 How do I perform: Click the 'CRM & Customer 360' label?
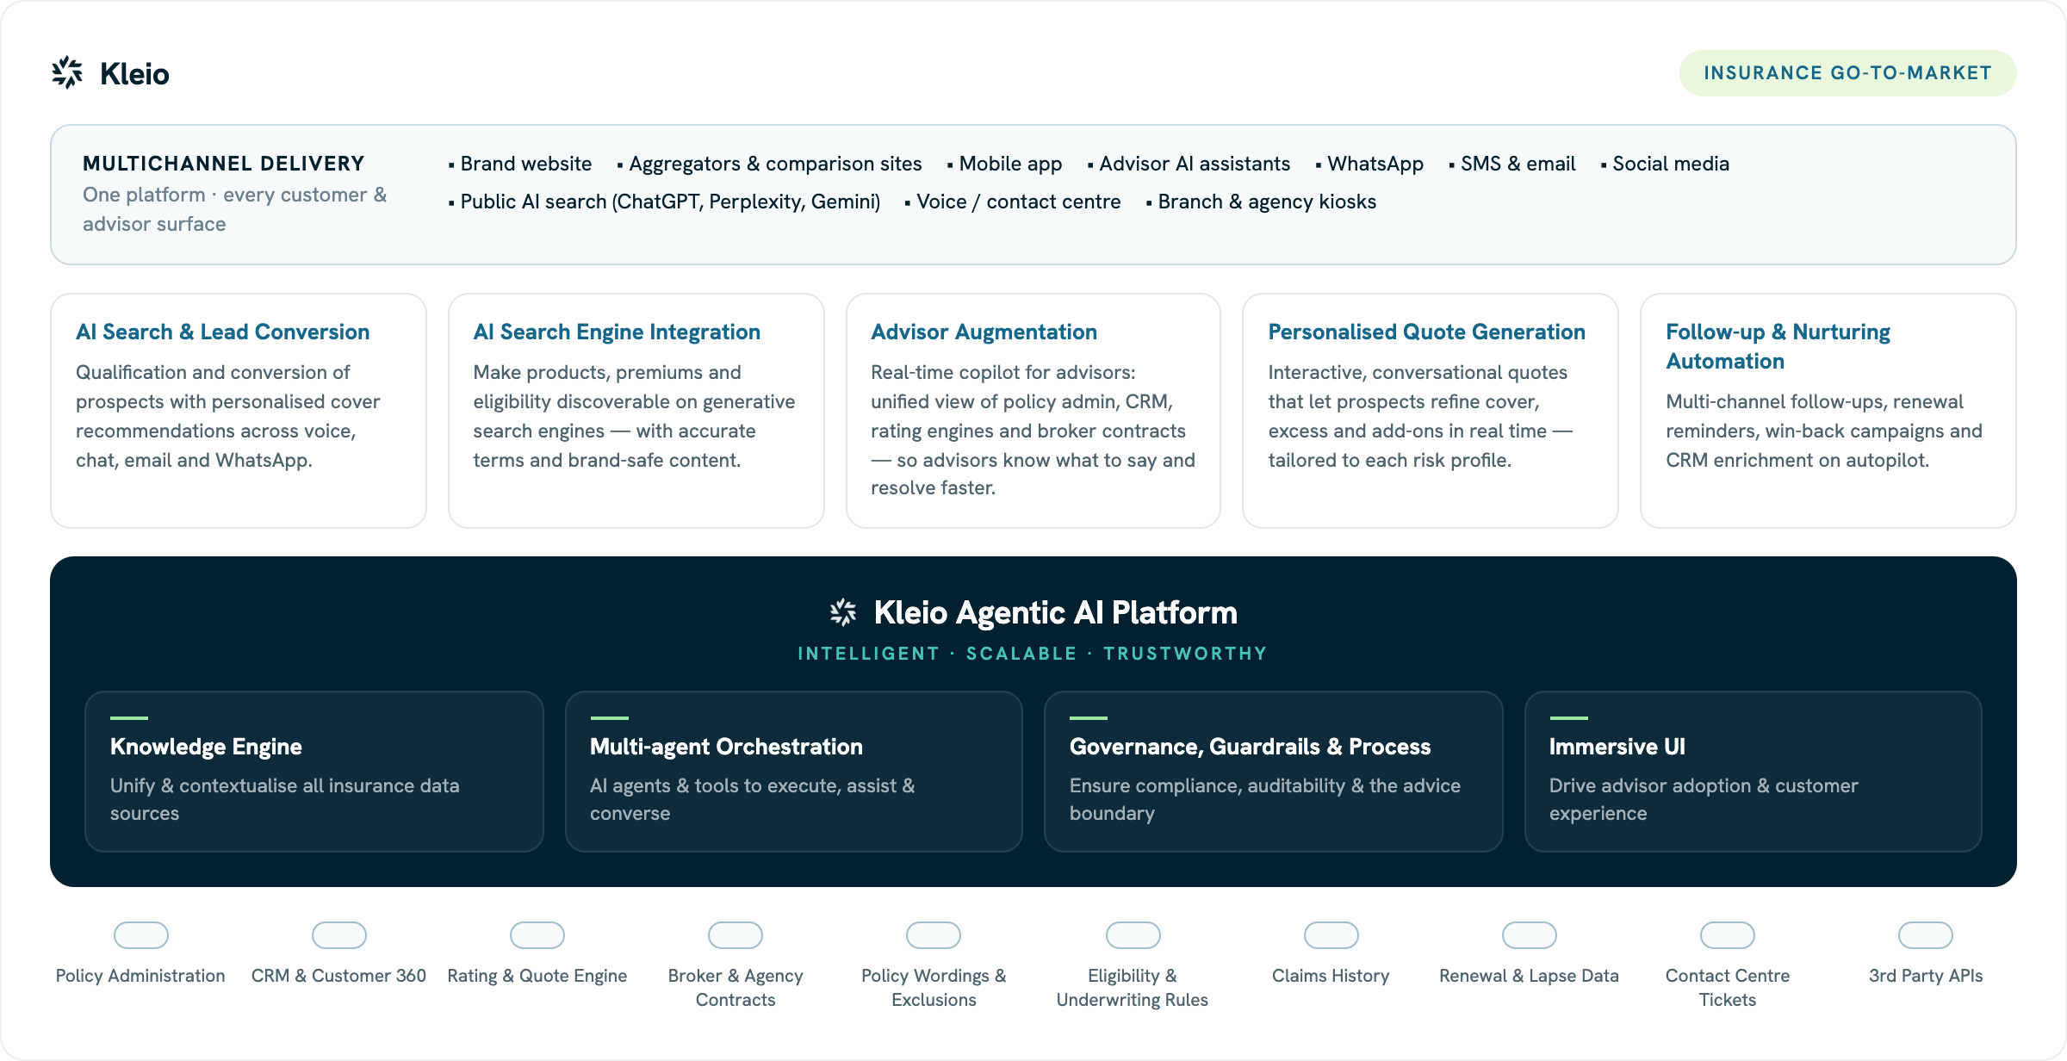click(x=338, y=976)
